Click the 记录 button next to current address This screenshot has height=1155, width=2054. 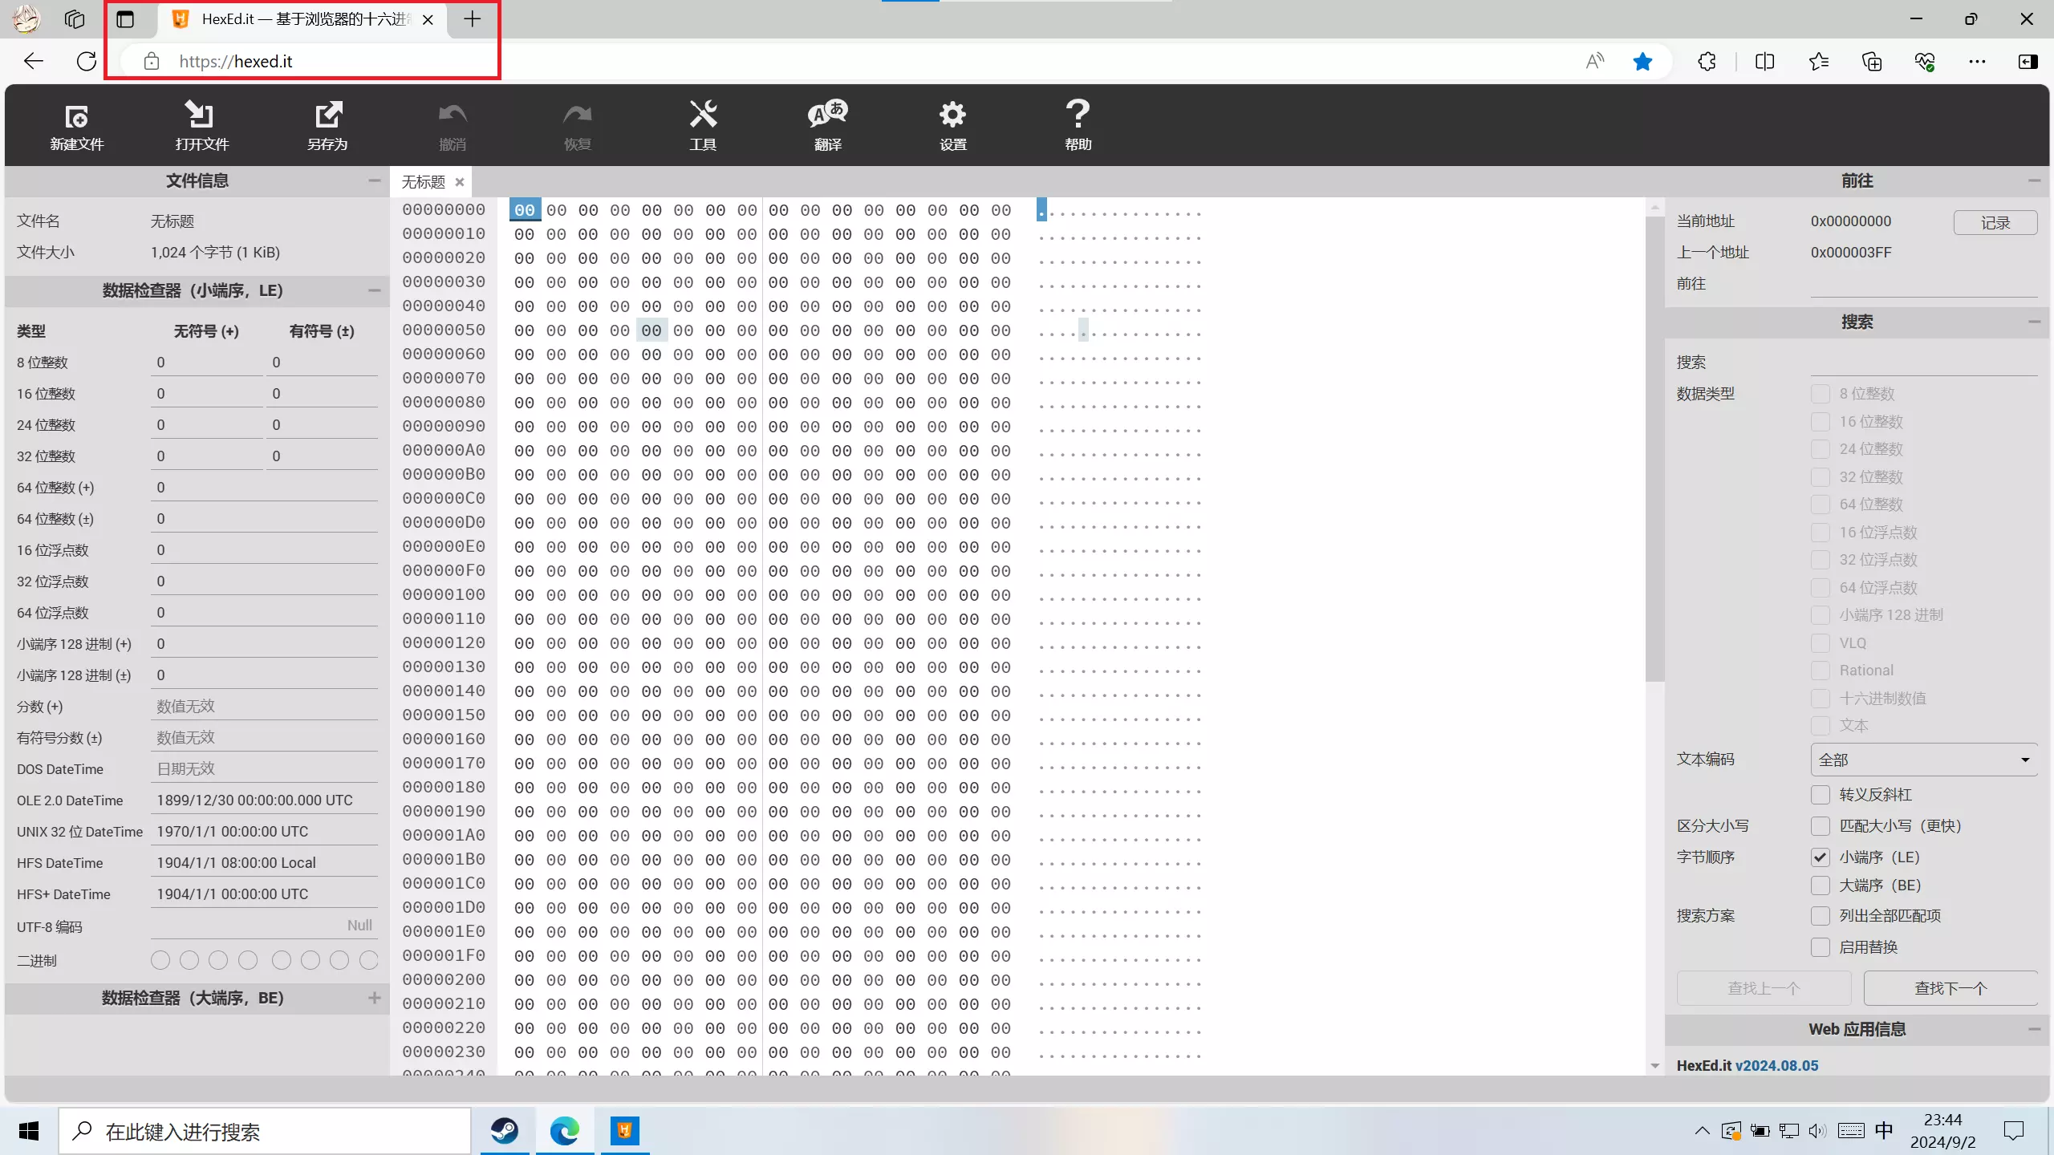coord(1995,222)
